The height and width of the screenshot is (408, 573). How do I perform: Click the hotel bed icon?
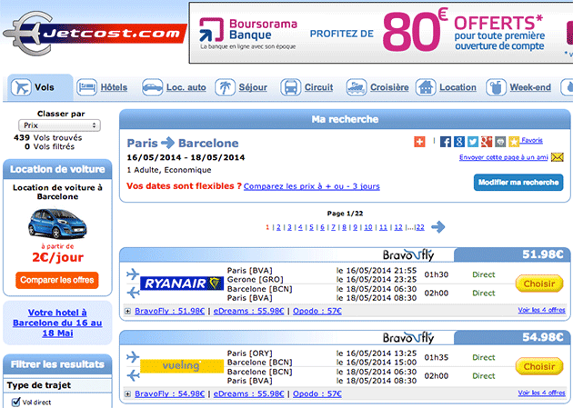(x=87, y=87)
